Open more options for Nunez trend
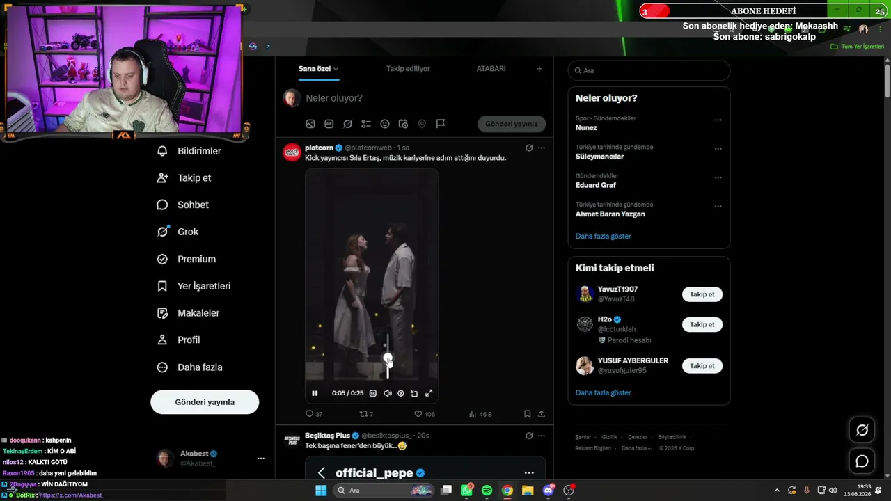 coord(718,120)
